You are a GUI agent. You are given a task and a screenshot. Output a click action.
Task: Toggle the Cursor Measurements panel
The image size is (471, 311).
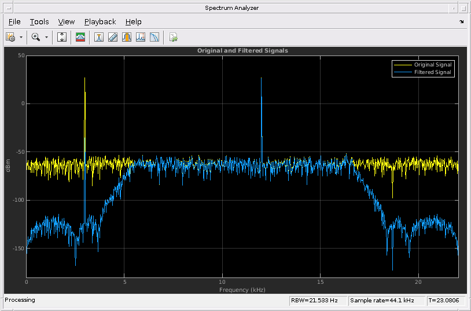(99, 37)
